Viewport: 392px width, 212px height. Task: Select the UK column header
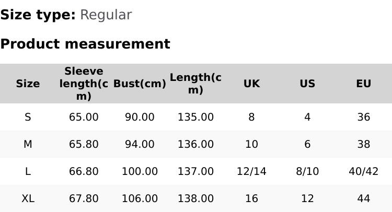pos(251,84)
